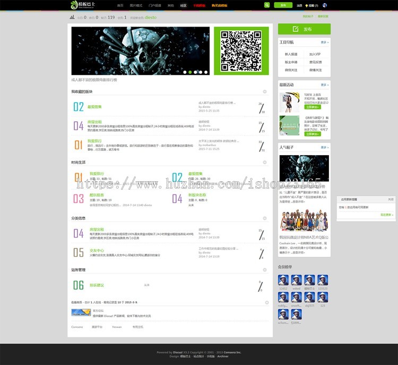The image size is (398, 365).
Task: Open member avatar labeled wdwd
Action: click(x=297, y=280)
